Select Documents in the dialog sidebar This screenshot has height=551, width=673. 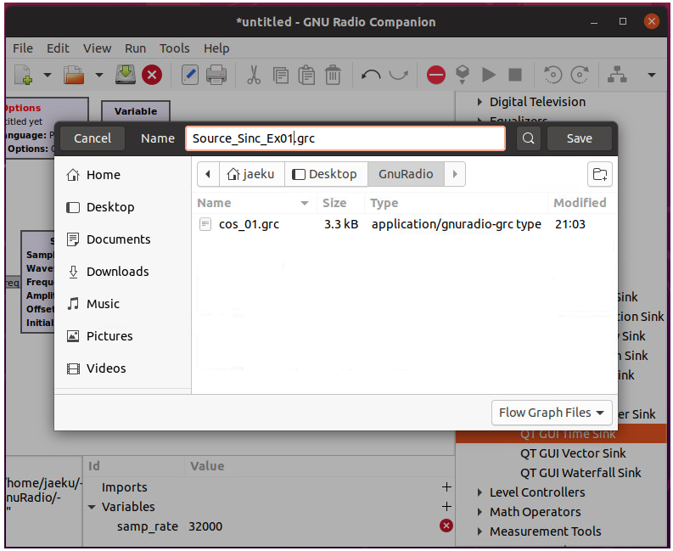click(x=123, y=239)
